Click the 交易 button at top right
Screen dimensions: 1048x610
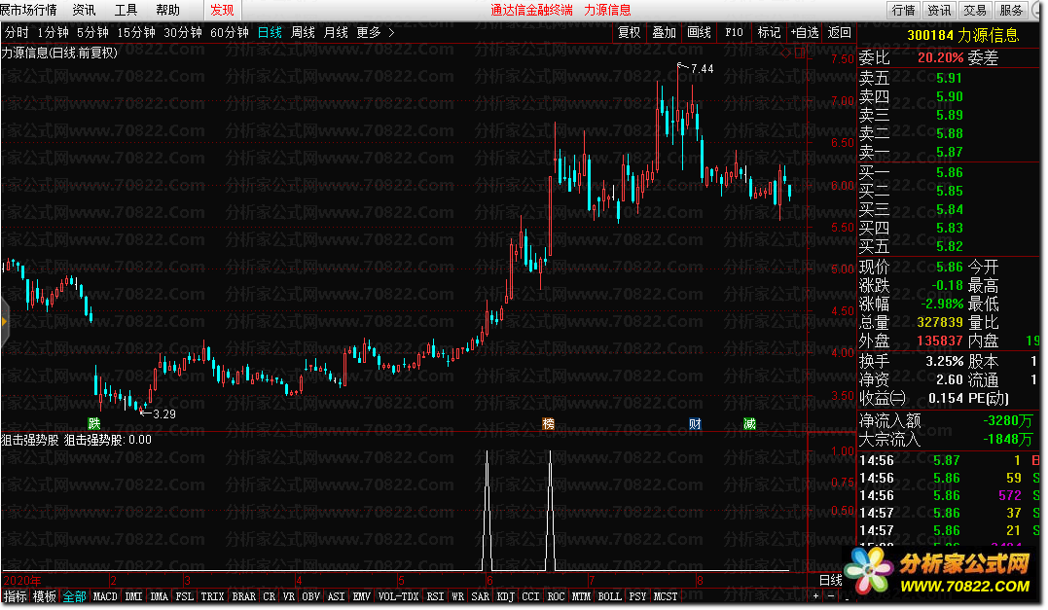[x=975, y=10]
